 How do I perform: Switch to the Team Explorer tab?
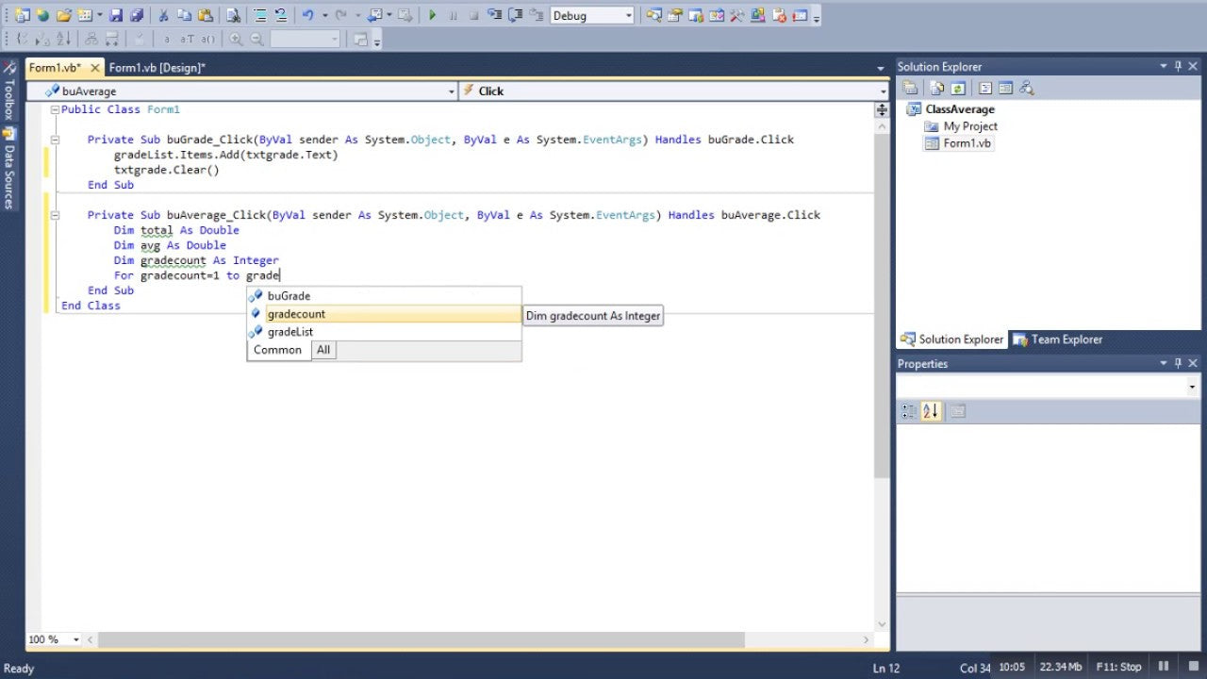tap(1057, 339)
